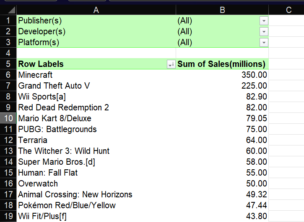Select row 10 header

click(x=8, y=118)
